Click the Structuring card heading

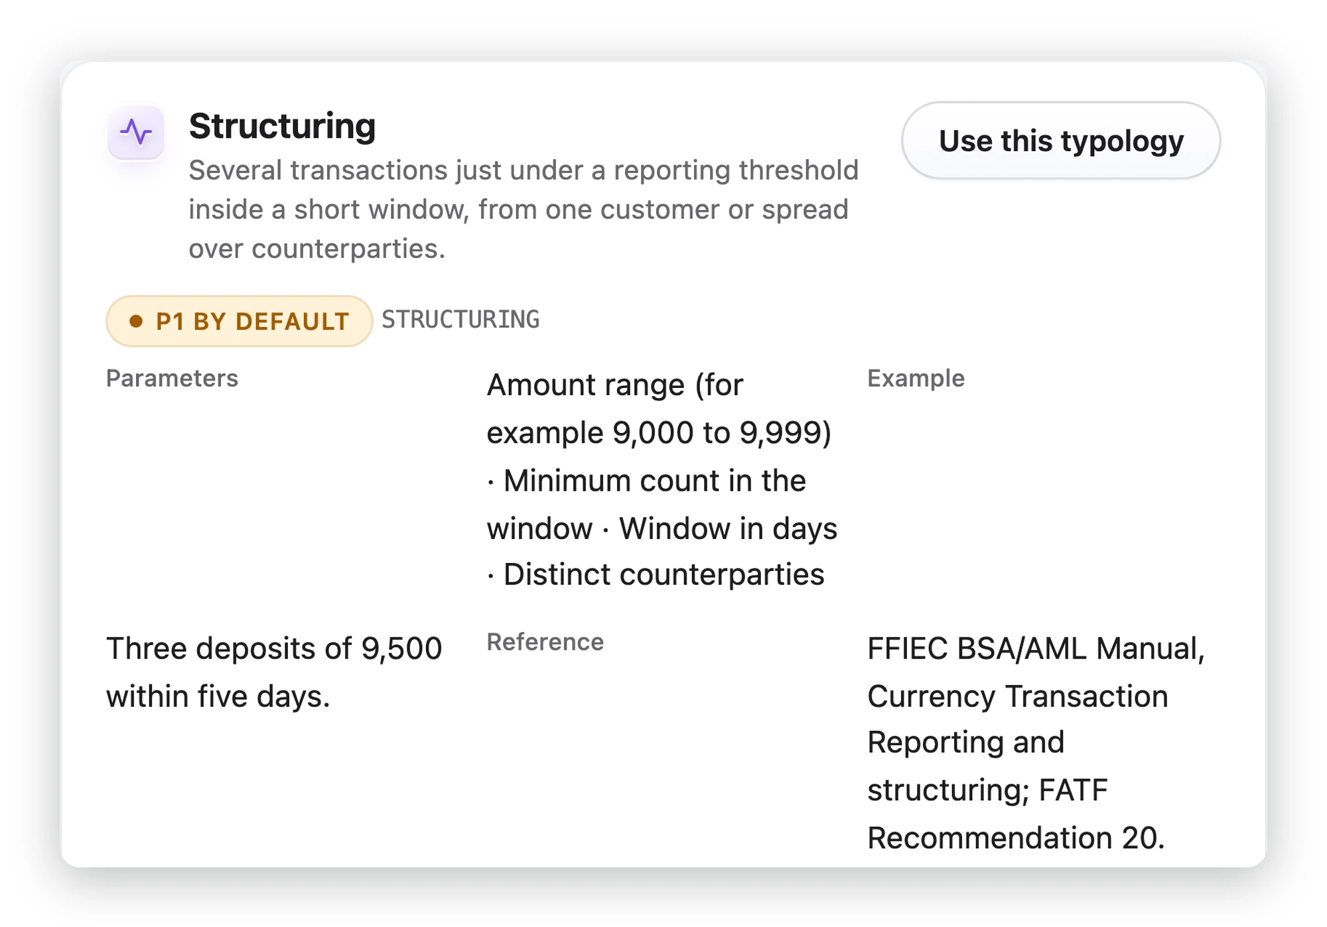pos(282,126)
